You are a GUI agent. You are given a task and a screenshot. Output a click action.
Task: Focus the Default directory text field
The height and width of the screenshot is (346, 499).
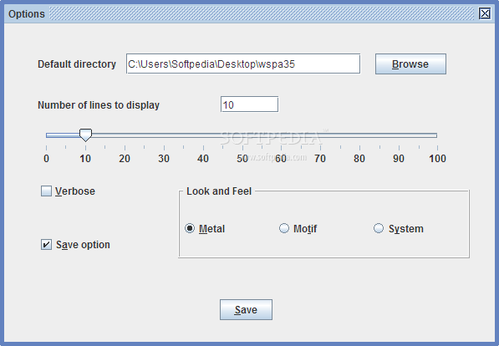[243, 64]
